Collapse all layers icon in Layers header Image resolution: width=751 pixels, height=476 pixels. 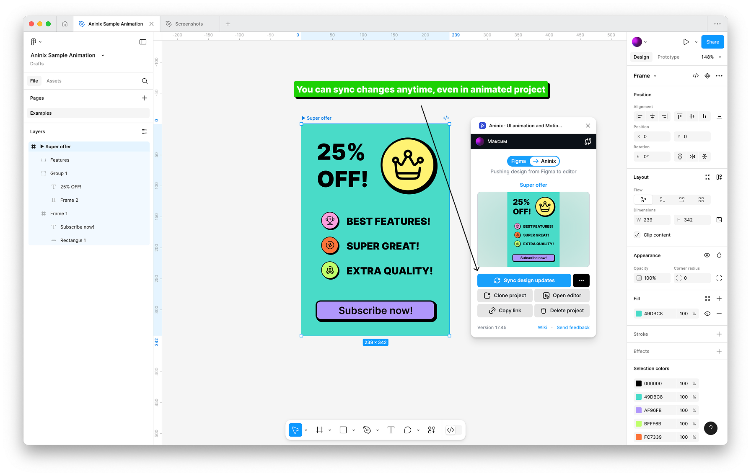tap(145, 131)
